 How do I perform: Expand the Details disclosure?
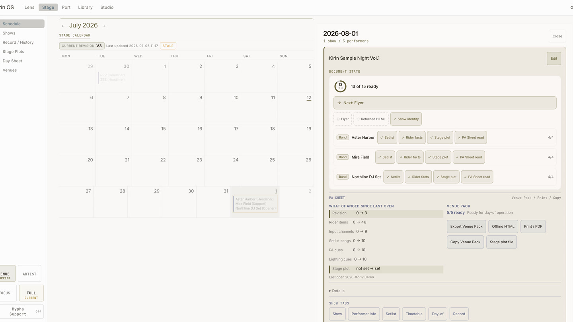[x=337, y=291]
